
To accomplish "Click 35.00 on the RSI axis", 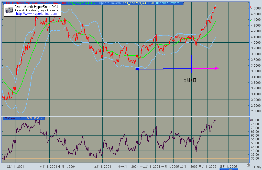I will click(255, 154).
